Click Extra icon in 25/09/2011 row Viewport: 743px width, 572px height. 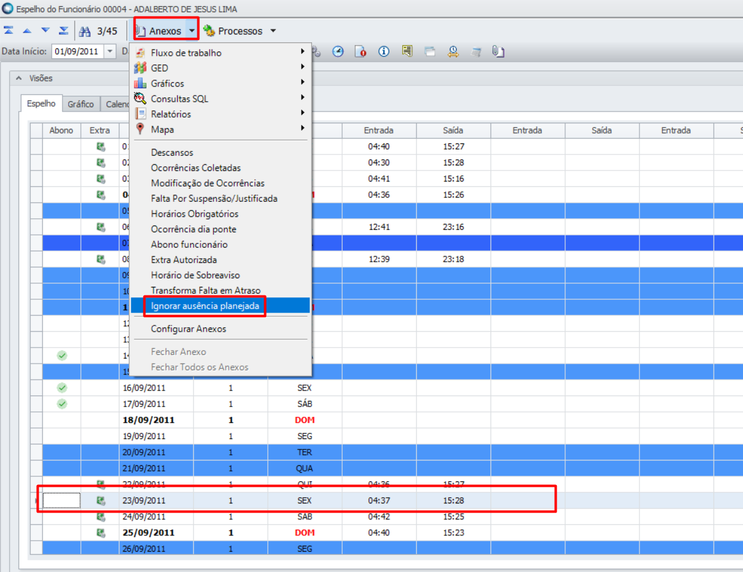(x=101, y=532)
